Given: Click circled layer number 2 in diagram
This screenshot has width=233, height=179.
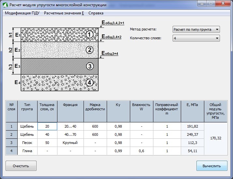Looking at the screenshot, I should (x=90, y=50).
